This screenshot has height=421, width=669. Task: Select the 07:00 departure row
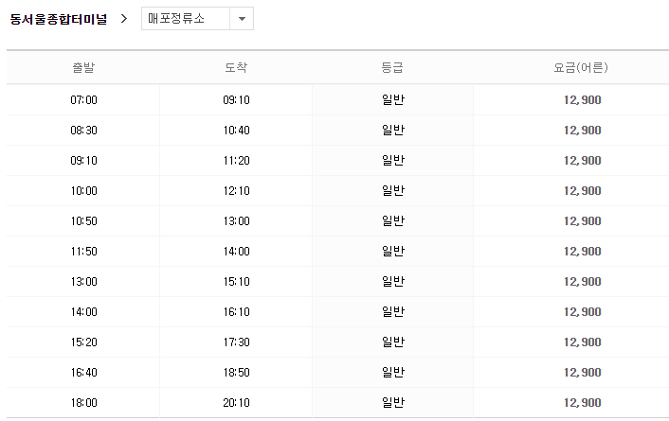tap(83, 99)
